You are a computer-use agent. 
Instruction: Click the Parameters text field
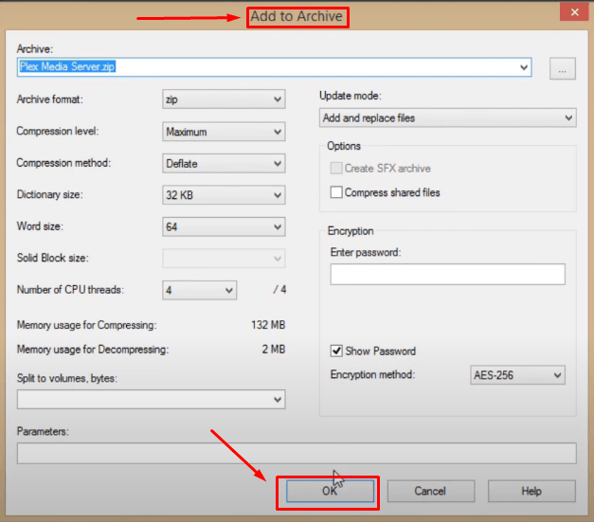297,453
